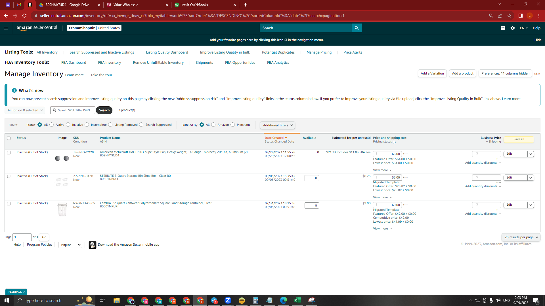Open the Windows Start menu
This screenshot has height=306, width=545.
[x=7, y=300]
